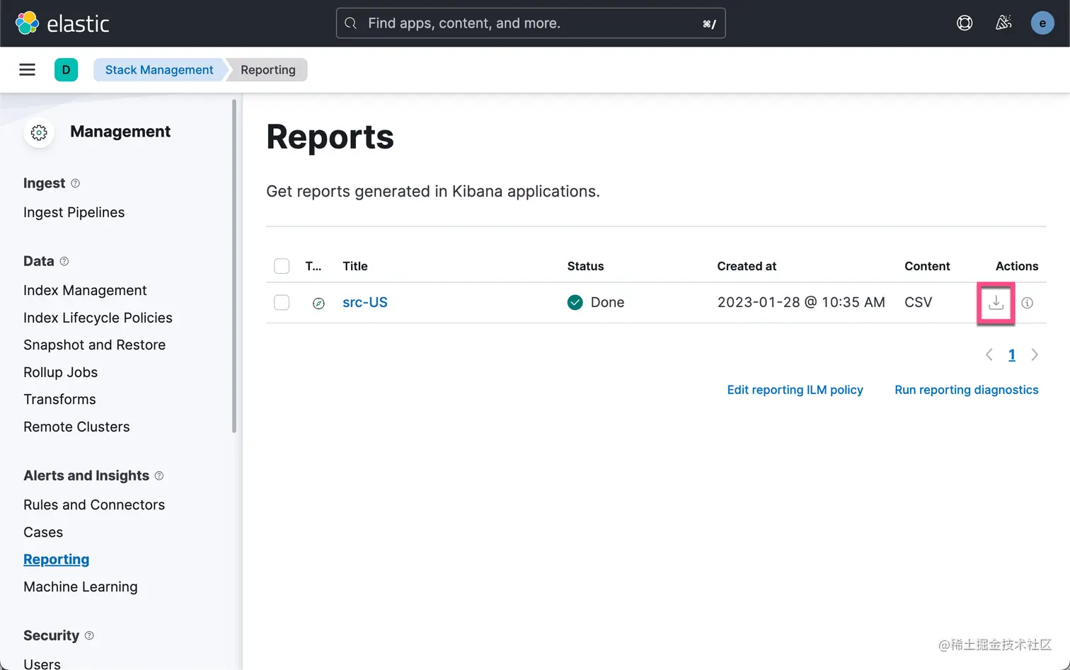
Task: Open Index Management in sidebar
Action: pos(85,290)
